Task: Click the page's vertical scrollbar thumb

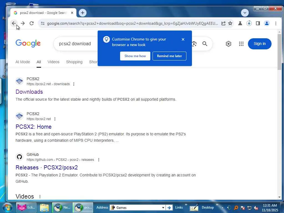Action: click(279, 52)
